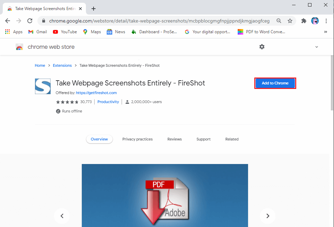The width and height of the screenshot is (334, 227).
Task: Click the five-star rating display
Action: tap(67, 102)
